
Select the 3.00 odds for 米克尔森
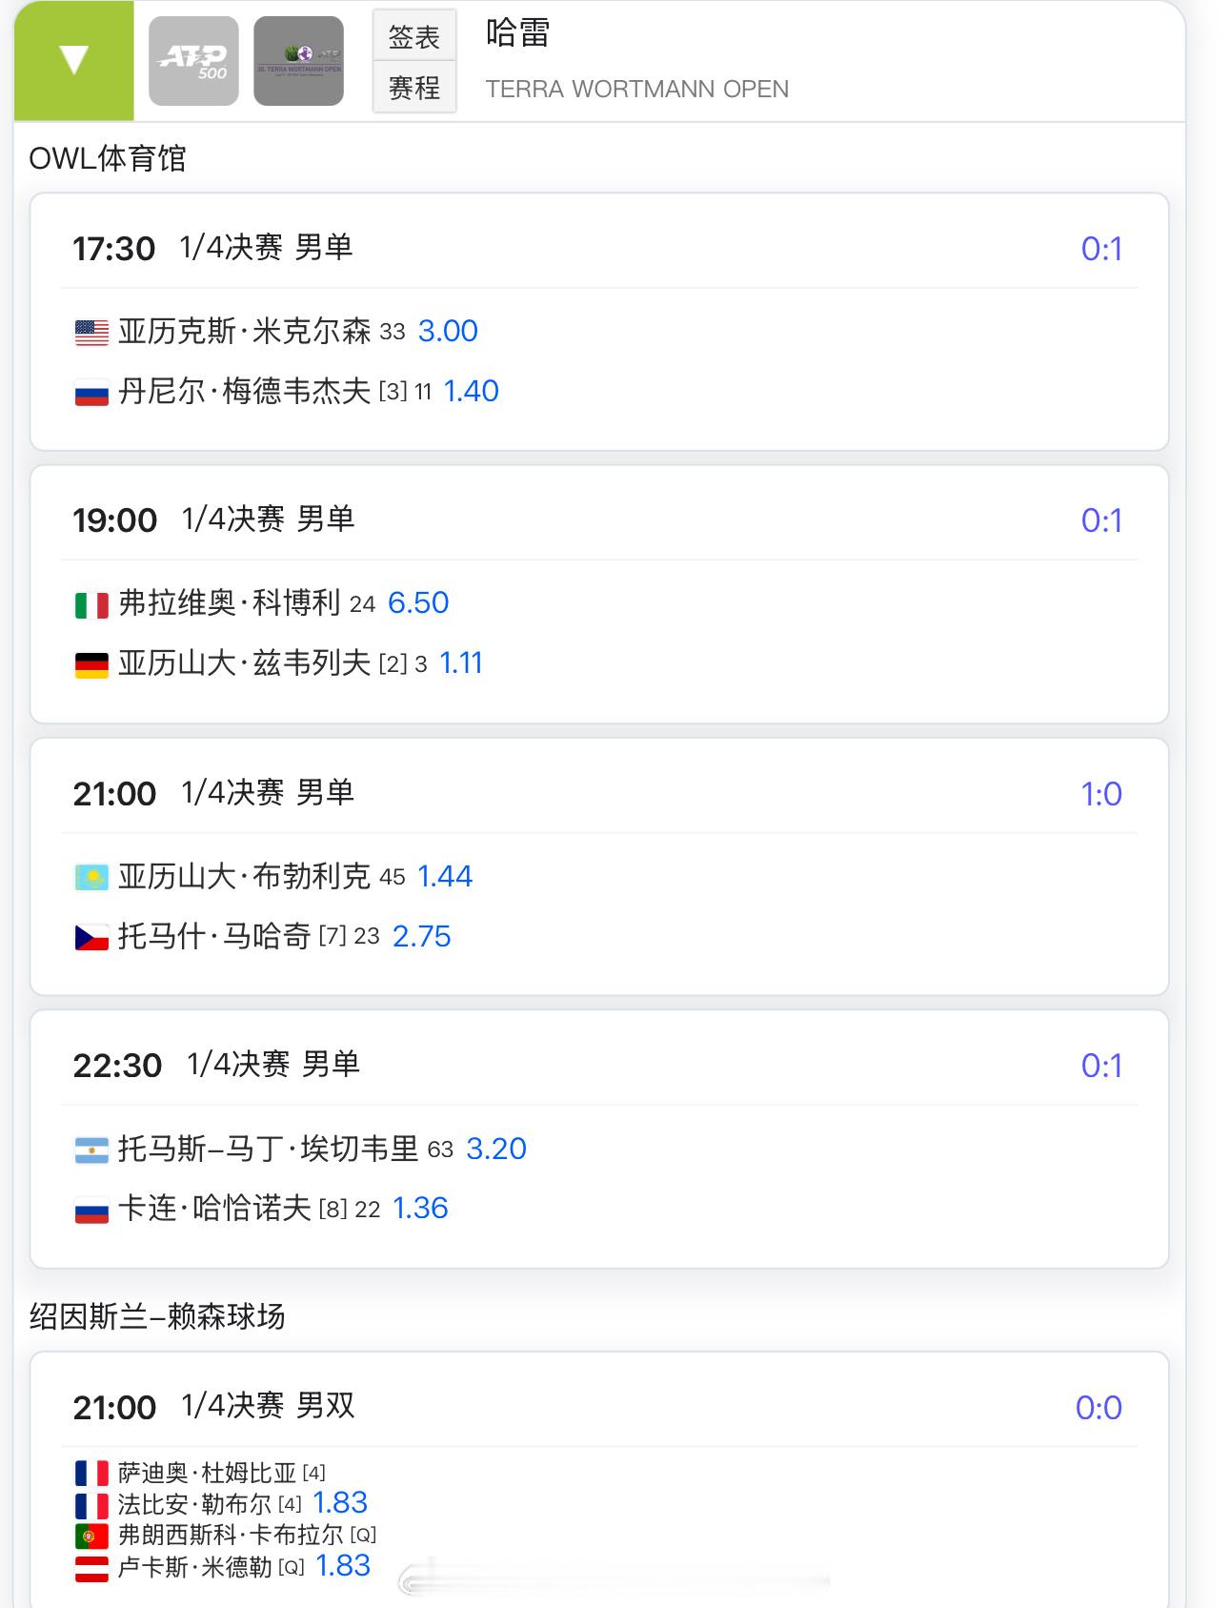pyautogui.click(x=448, y=331)
